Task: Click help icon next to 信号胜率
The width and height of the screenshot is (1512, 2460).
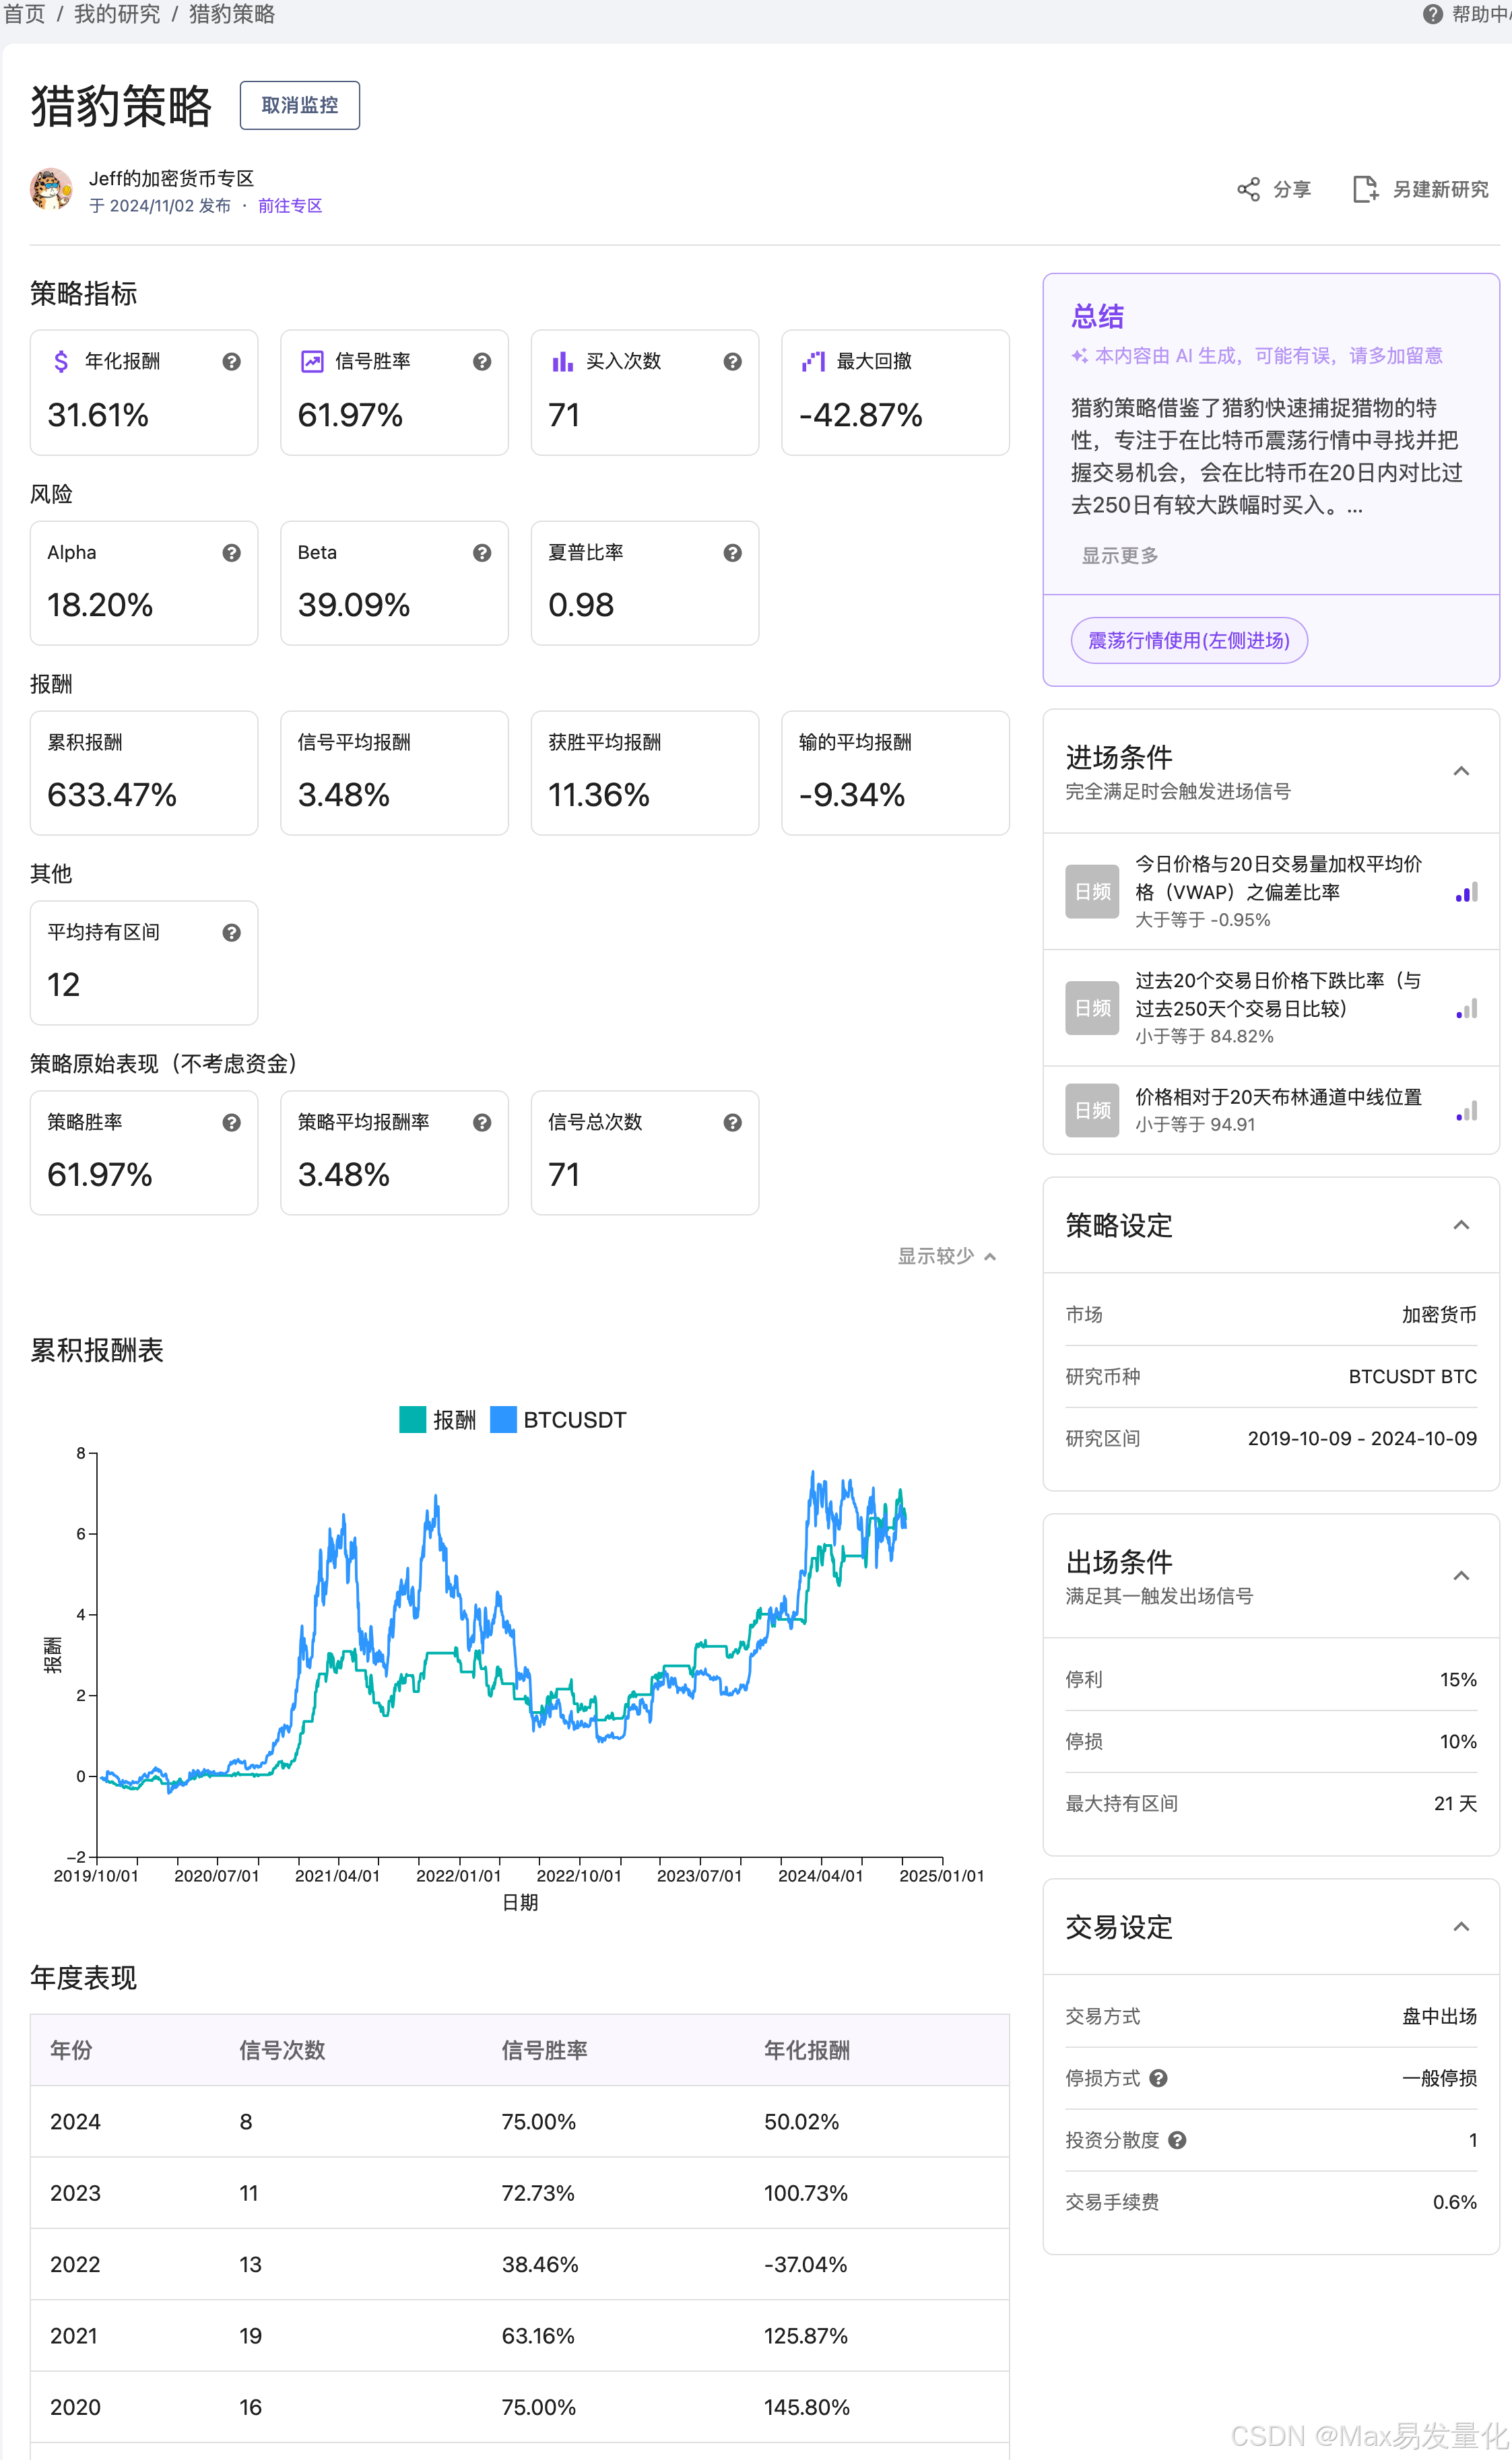Action: [x=482, y=362]
